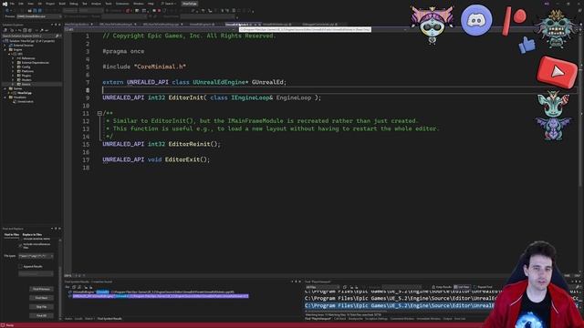Open the Find Symbol Results bottom tab

[109, 319]
